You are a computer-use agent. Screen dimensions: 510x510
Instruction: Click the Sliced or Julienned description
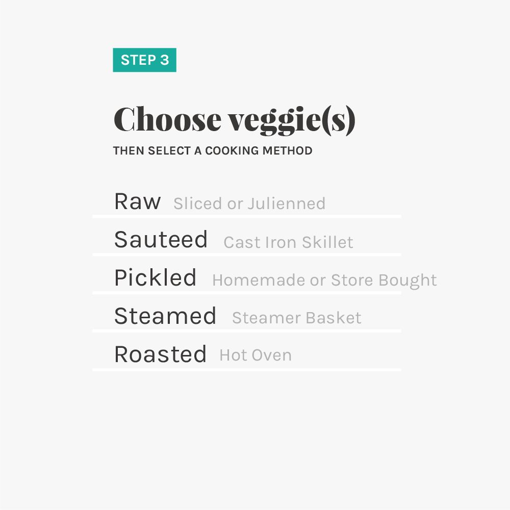(249, 203)
